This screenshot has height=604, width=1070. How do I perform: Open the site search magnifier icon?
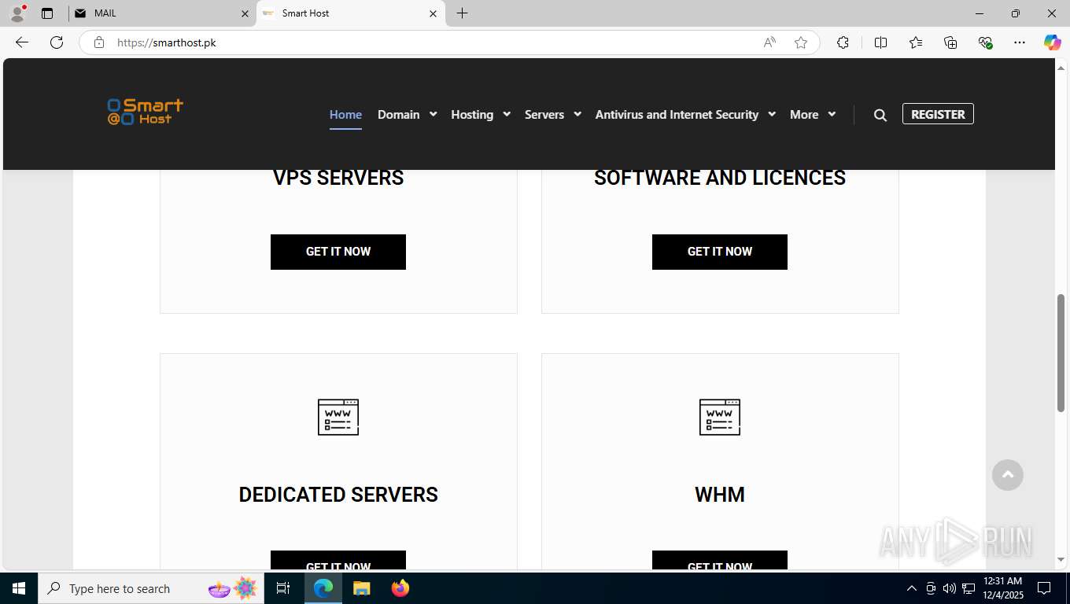[x=880, y=115]
